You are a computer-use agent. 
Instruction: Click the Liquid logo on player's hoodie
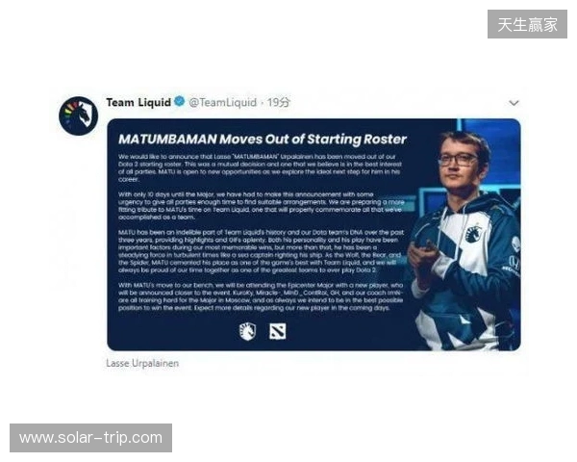pos(473,233)
